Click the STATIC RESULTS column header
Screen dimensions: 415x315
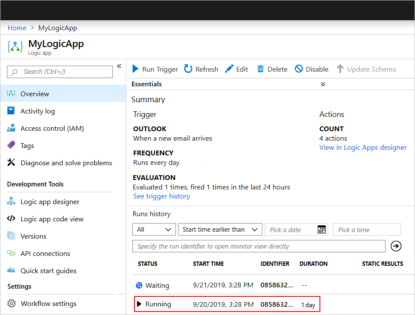tap(383, 264)
